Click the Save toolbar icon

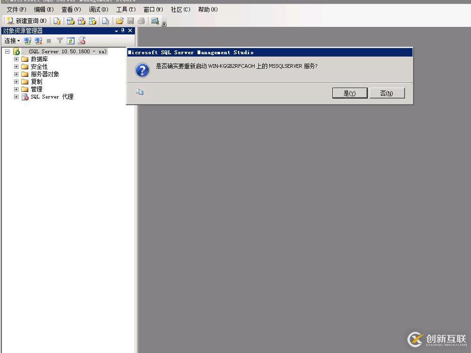(131, 21)
